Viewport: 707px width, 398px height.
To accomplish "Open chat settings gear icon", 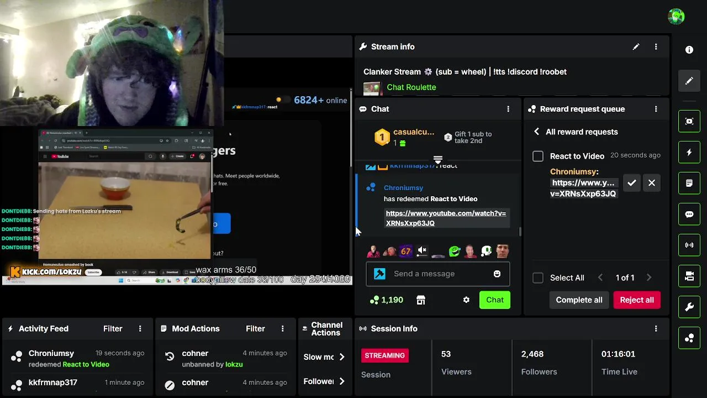I will [x=466, y=300].
